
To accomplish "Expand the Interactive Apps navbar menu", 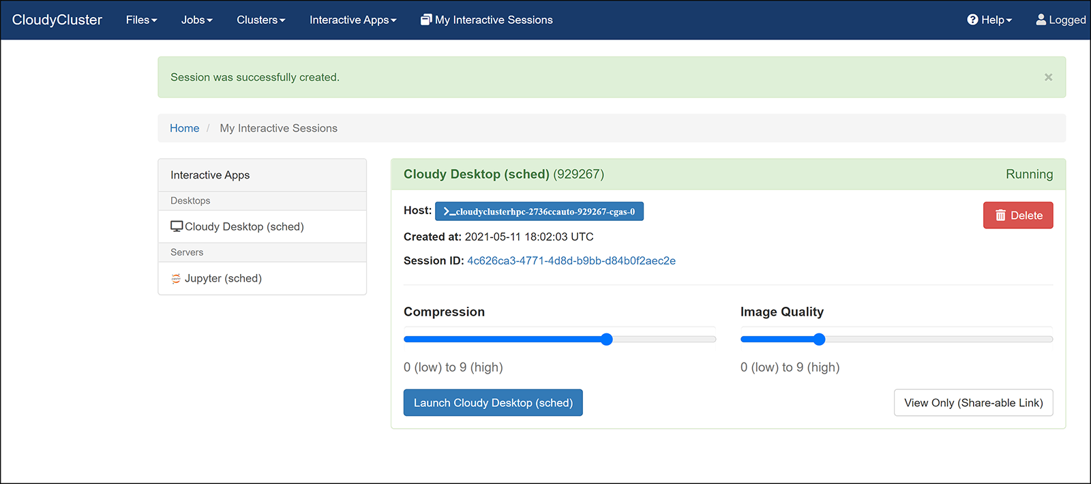I will [x=353, y=20].
